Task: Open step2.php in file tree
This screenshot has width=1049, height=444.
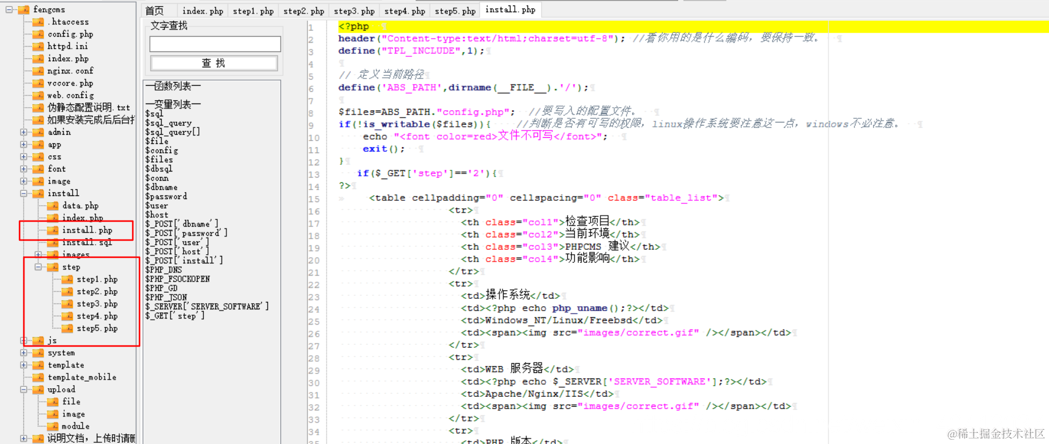Action: click(97, 292)
